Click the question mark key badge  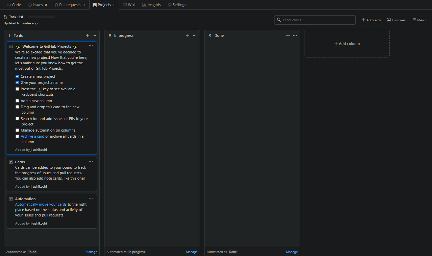click(39, 89)
